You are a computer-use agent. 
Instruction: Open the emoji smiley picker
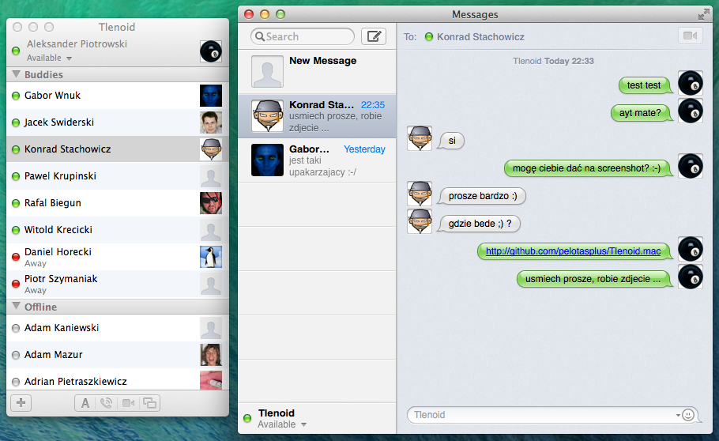688,415
